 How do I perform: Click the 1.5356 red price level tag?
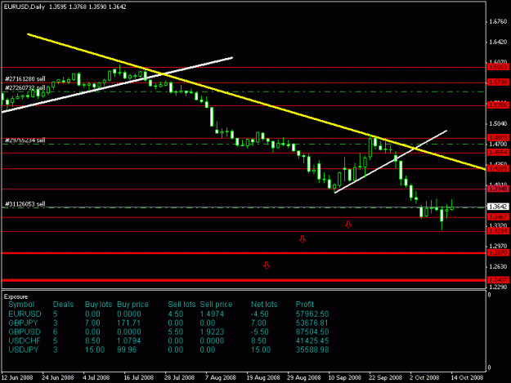point(498,105)
